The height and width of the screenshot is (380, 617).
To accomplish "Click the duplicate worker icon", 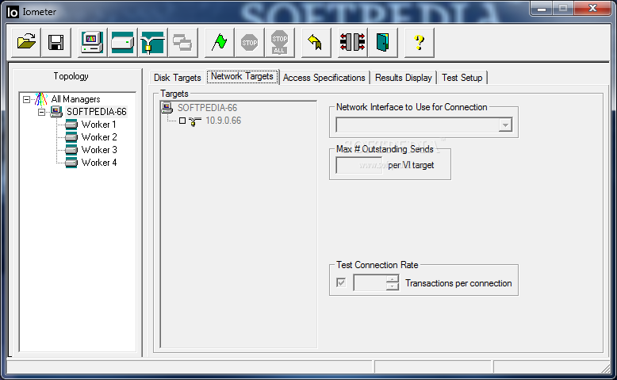I will (182, 42).
